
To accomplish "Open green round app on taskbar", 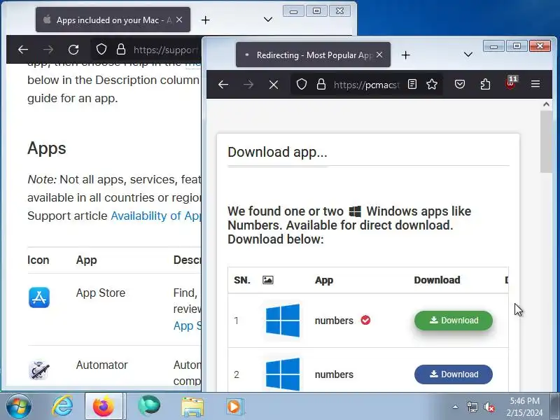I will 149,406.
